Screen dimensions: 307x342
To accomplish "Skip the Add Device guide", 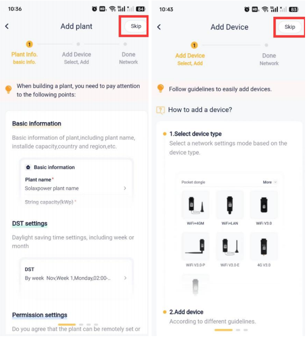I will [x=290, y=27].
